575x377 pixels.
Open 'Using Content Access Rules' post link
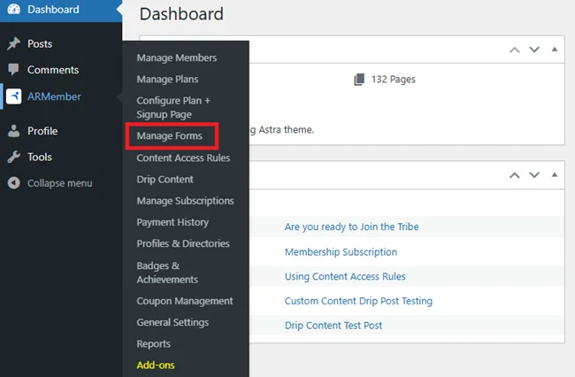pyautogui.click(x=345, y=276)
